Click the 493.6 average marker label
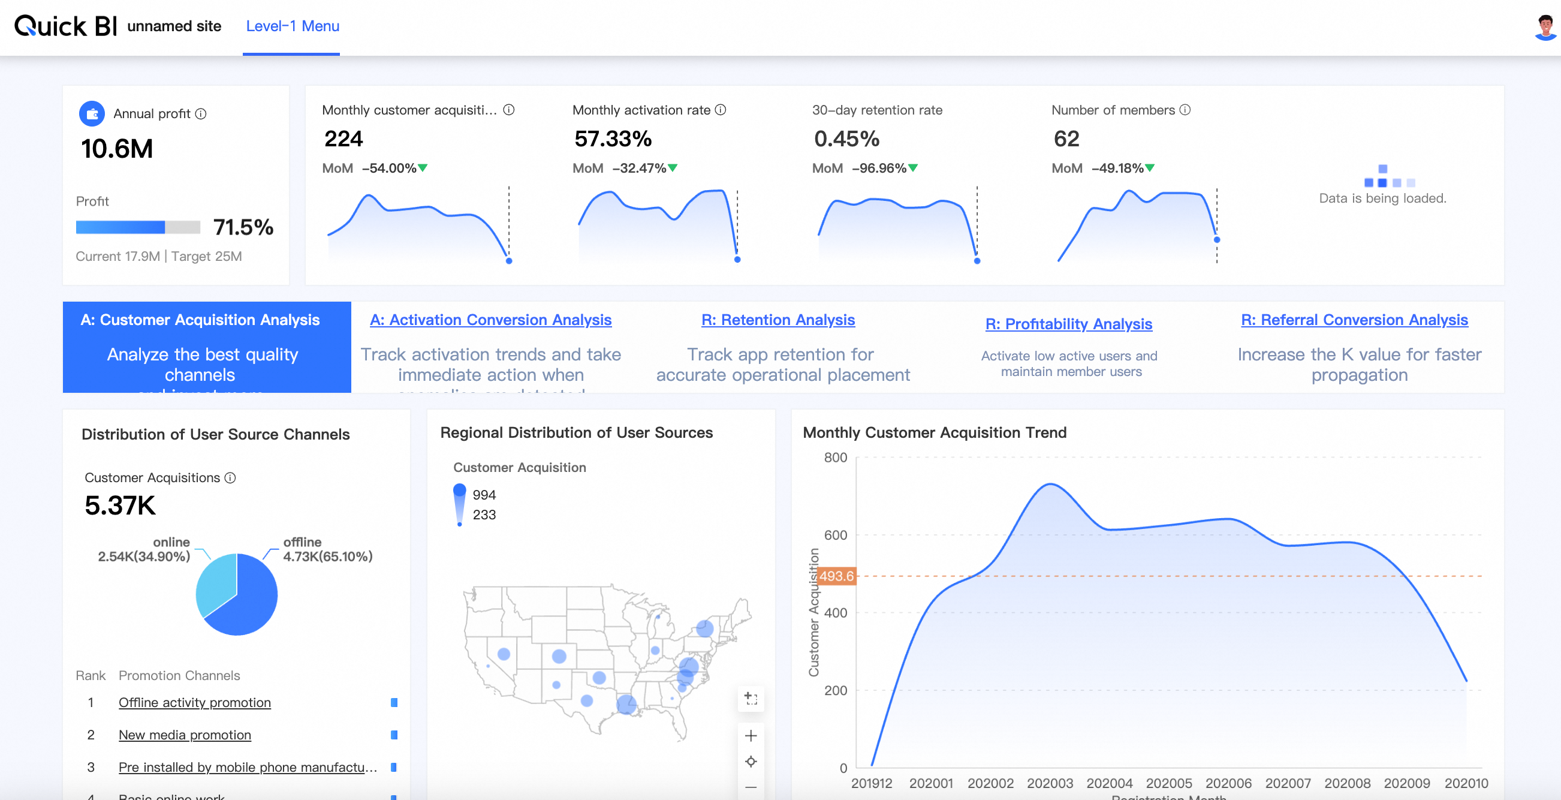The width and height of the screenshot is (1561, 800). pos(836,576)
